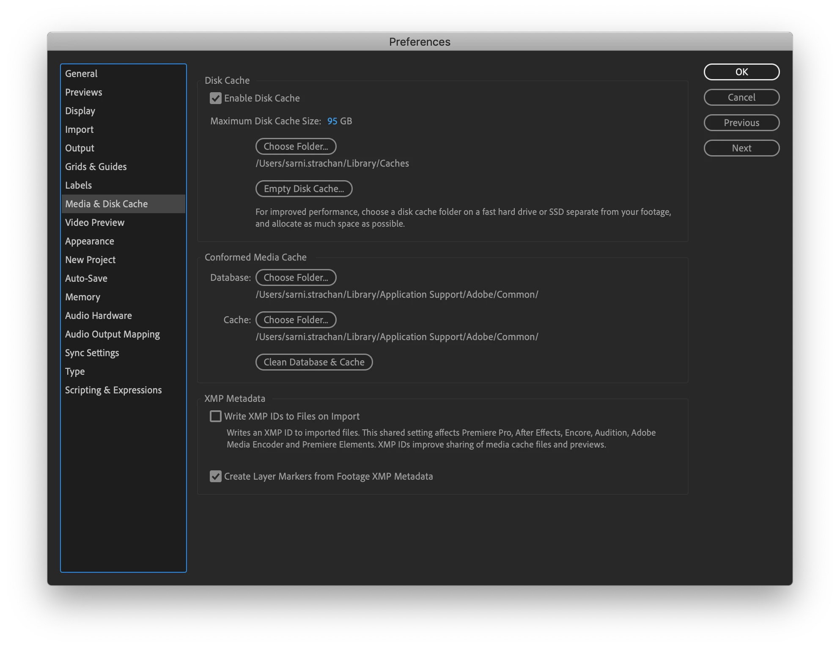Confirm preferences with the OK button
The width and height of the screenshot is (840, 648).
741,72
